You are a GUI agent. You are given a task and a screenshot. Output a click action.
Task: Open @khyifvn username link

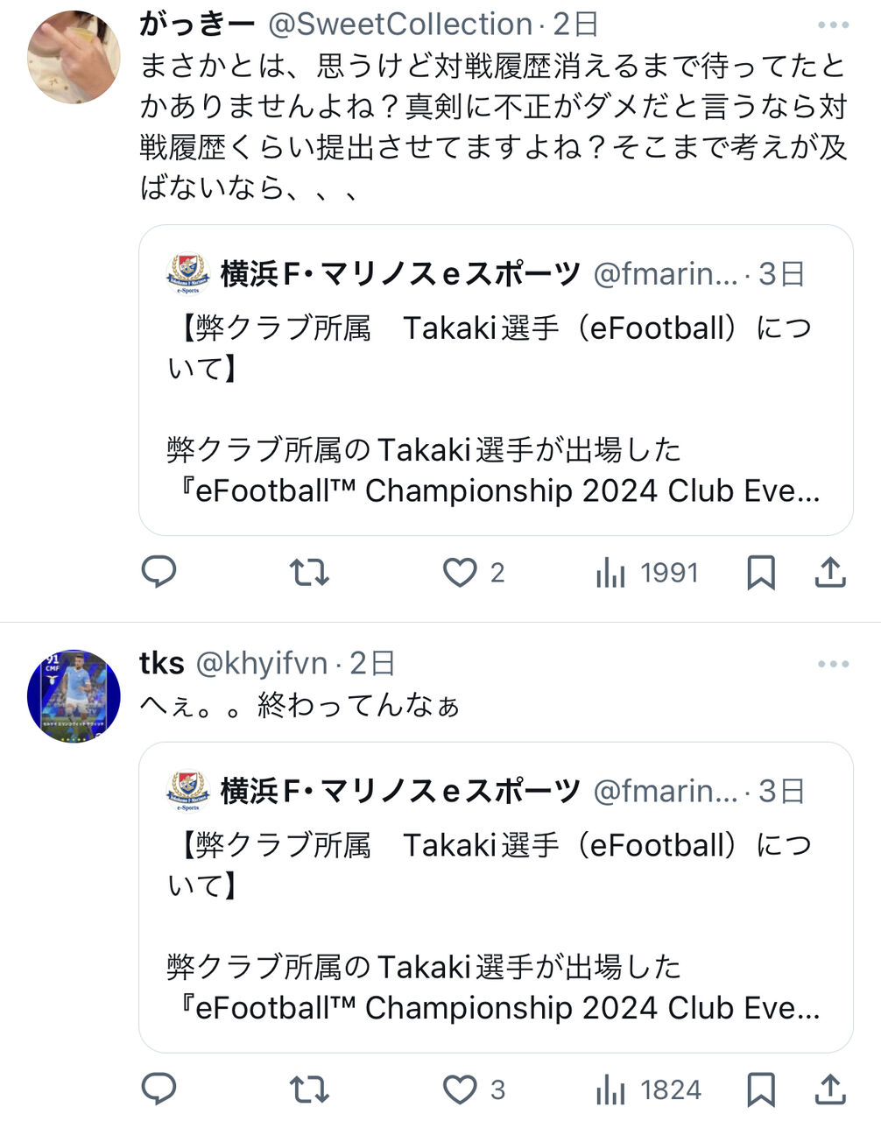[x=262, y=664]
